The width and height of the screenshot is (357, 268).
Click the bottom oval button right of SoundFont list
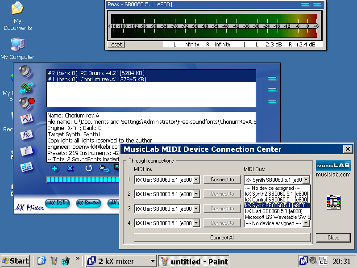click(272, 101)
